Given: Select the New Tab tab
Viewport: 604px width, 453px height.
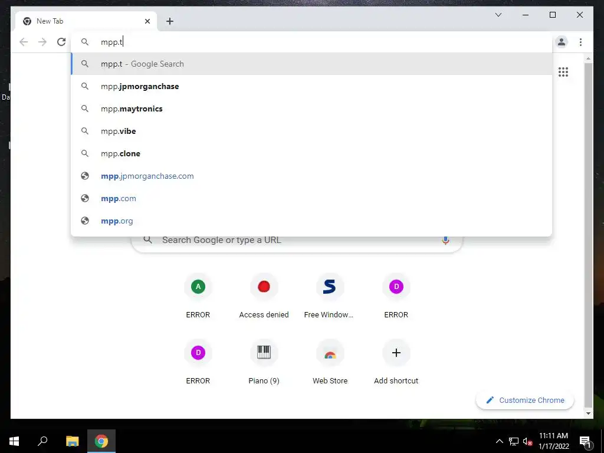Looking at the screenshot, I should point(86,21).
